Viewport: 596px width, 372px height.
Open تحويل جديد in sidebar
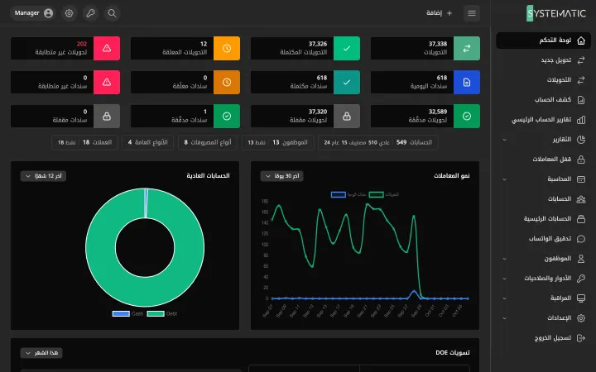tap(544, 60)
